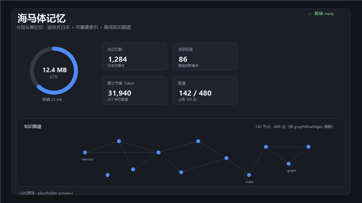Click the 日志内事件 caption
The image size is (362, 203).
(x=116, y=65)
